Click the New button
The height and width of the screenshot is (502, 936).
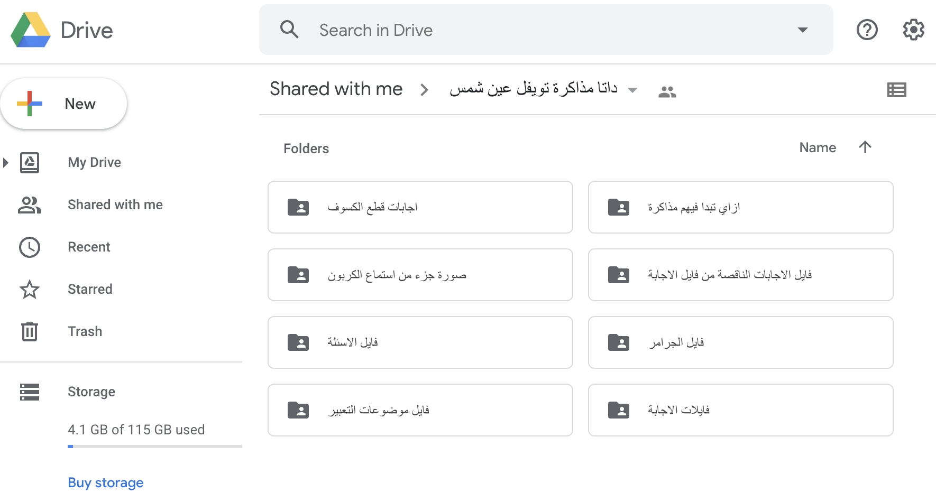click(x=64, y=104)
